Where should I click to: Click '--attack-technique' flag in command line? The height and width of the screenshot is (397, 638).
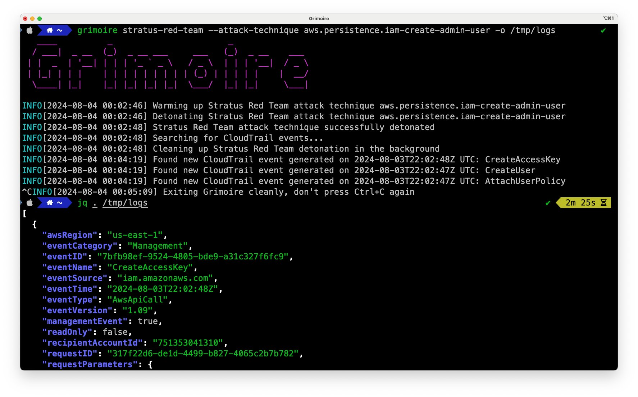coord(254,31)
